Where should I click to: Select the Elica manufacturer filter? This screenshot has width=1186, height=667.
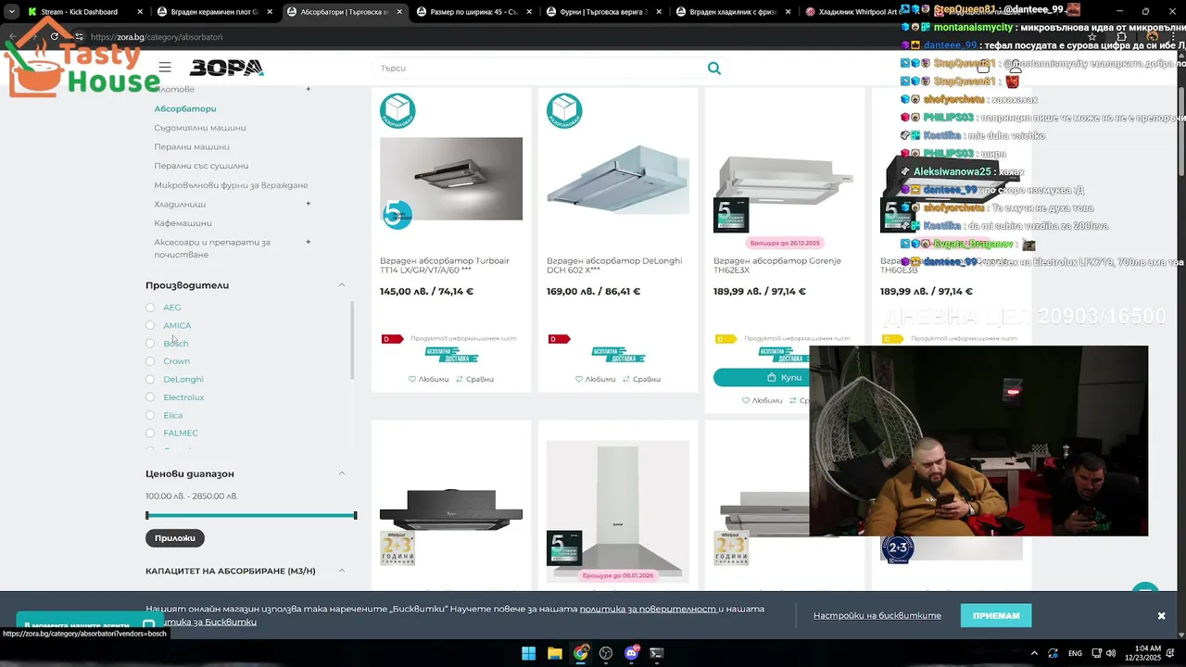coord(150,415)
